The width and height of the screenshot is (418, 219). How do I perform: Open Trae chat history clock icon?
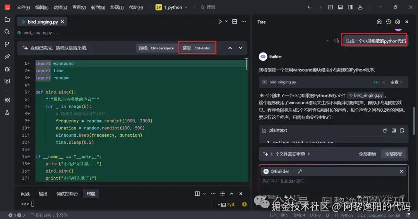coord(389,22)
